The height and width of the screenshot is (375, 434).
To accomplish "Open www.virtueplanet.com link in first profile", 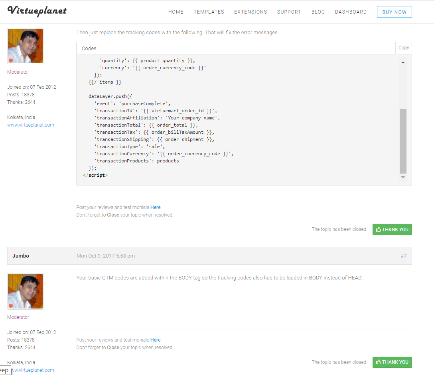I will point(31,125).
